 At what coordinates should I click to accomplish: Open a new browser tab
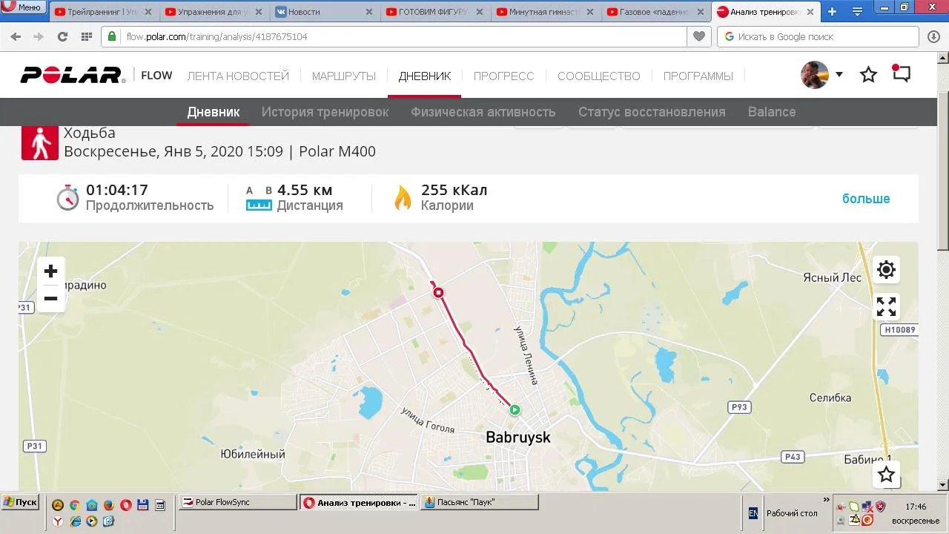pyautogui.click(x=832, y=11)
